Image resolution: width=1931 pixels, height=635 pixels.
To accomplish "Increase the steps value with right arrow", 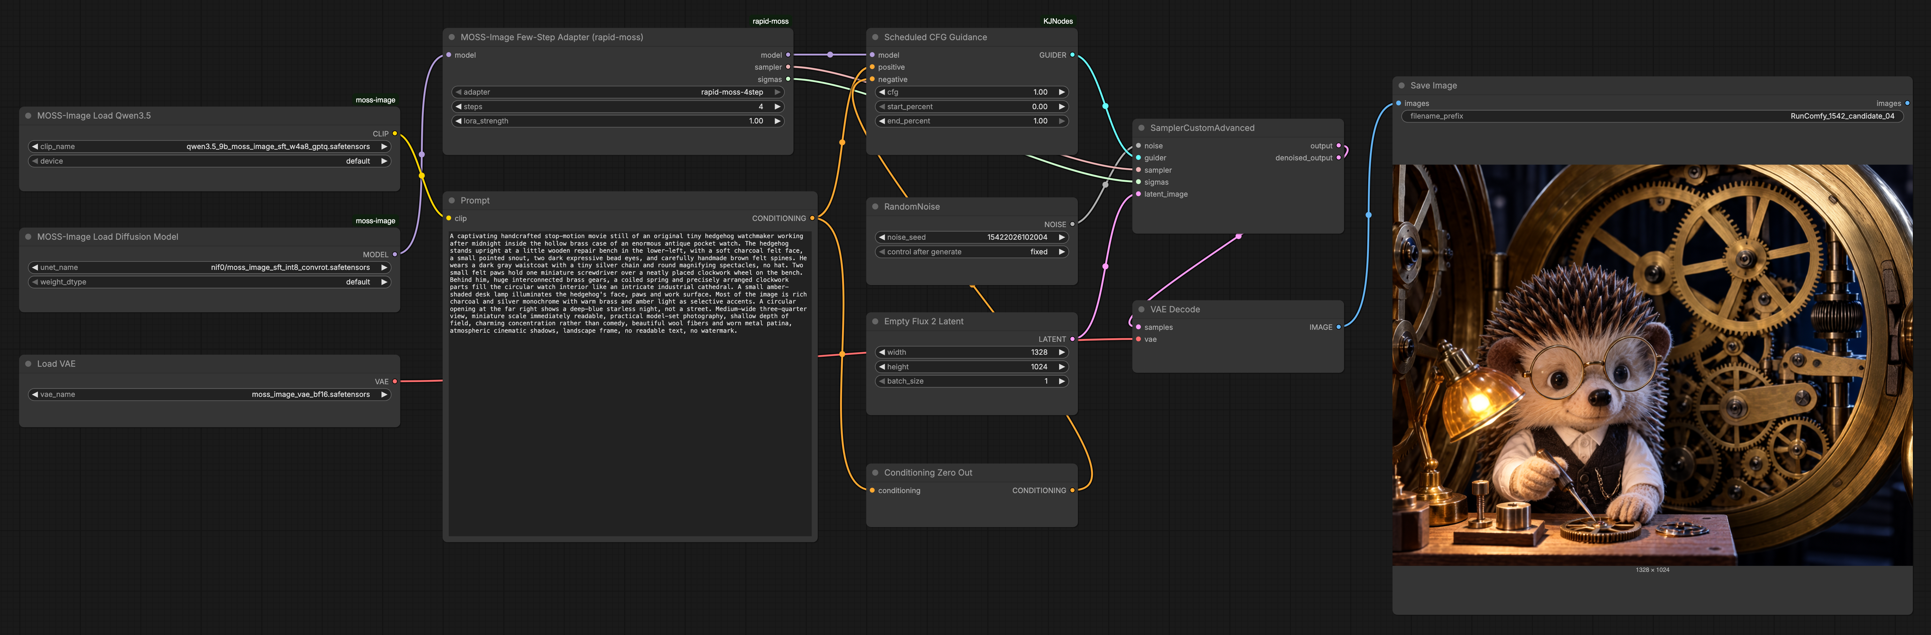I will (x=777, y=107).
